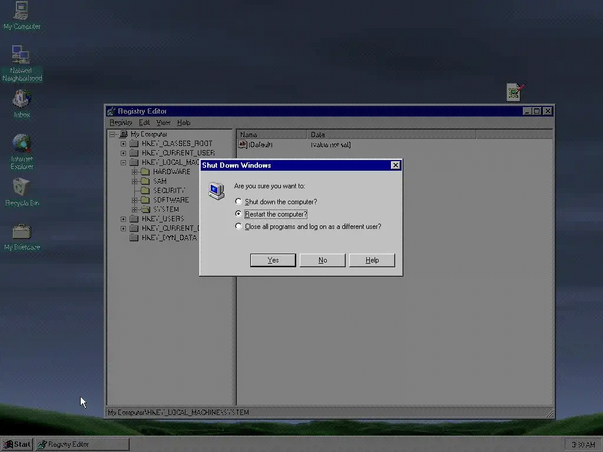Click the '(value not set)' data cell

coord(330,145)
